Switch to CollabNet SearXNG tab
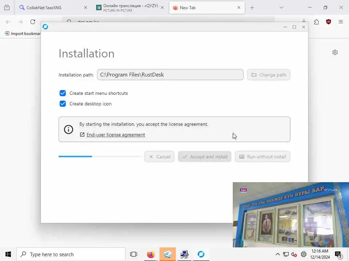 click(x=53, y=7)
